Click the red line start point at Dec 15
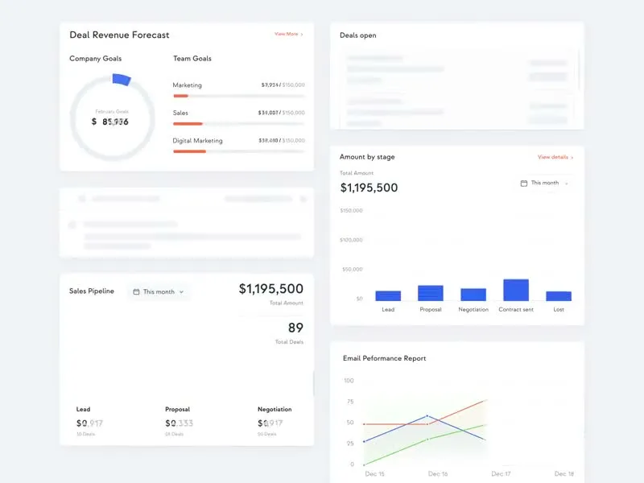 point(365,423)
